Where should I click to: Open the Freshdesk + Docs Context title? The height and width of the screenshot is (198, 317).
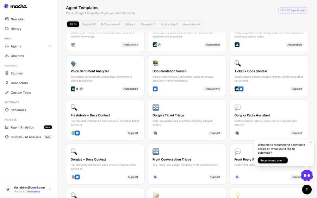(90, 115)
